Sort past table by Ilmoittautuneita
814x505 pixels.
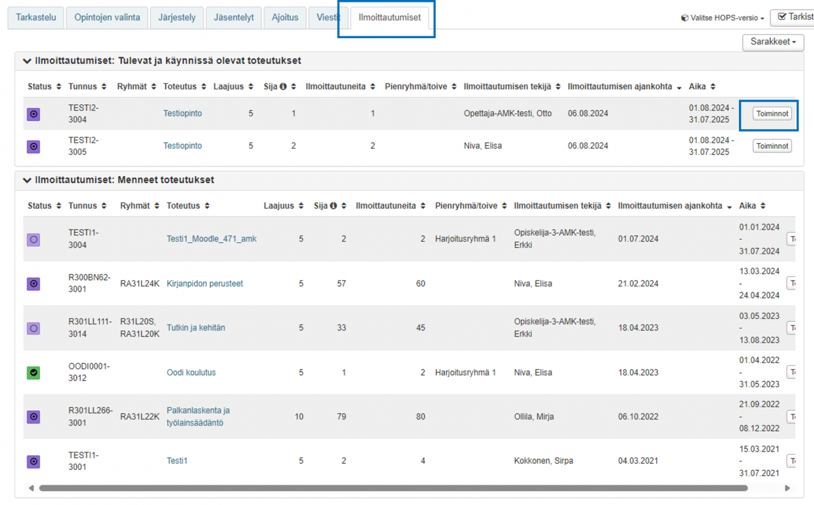pos(390,206)
